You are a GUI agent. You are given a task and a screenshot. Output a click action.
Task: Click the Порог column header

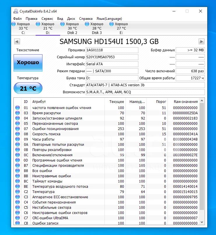(x=157, y=102)
